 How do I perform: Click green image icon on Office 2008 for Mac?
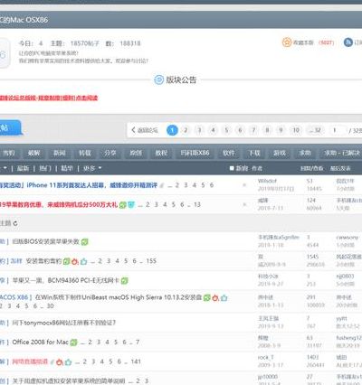(x=73, y=343)
